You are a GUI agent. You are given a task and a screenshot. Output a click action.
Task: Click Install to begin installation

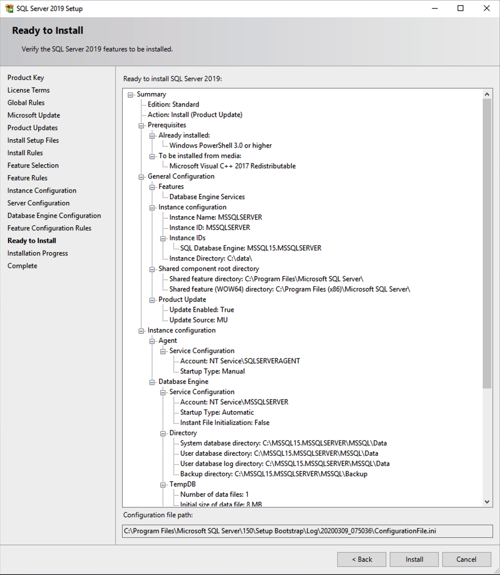point(414,559)
